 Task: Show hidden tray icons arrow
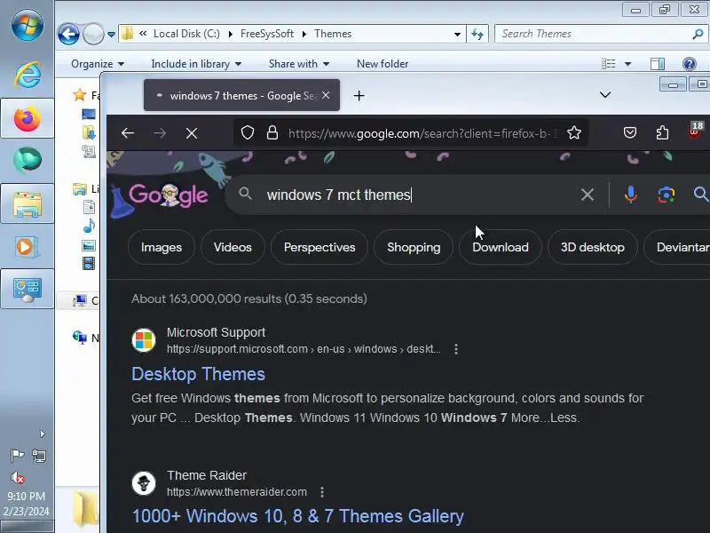coord(42,434)
